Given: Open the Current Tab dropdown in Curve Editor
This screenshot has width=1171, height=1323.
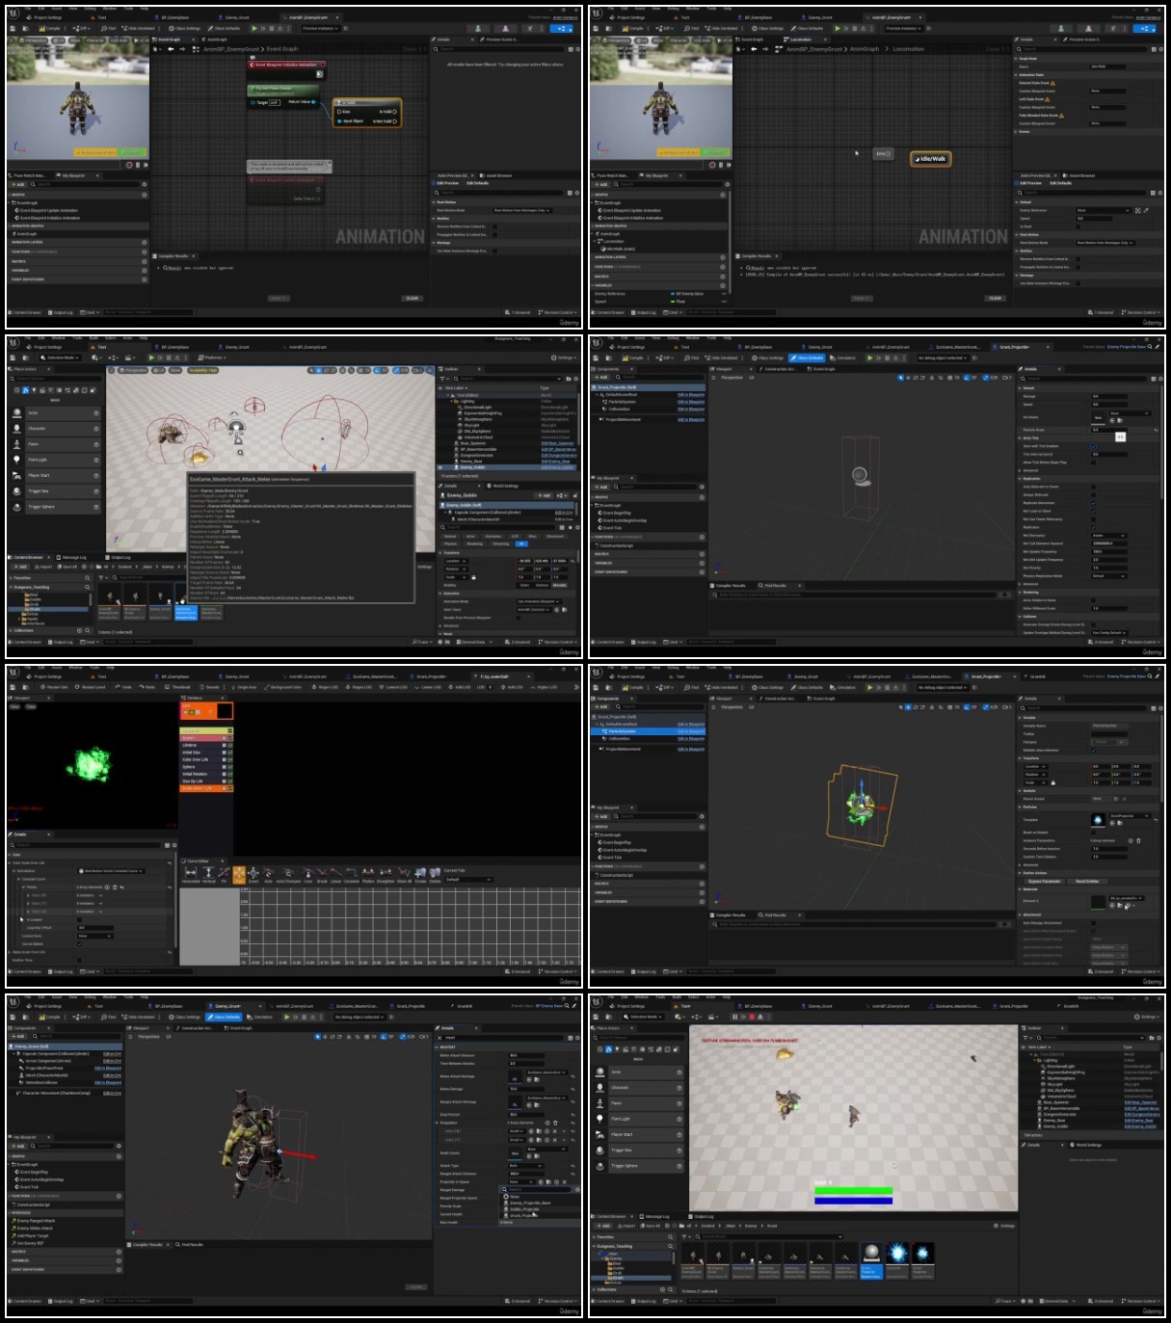Looking at the screenshot, I should point(469,880).
